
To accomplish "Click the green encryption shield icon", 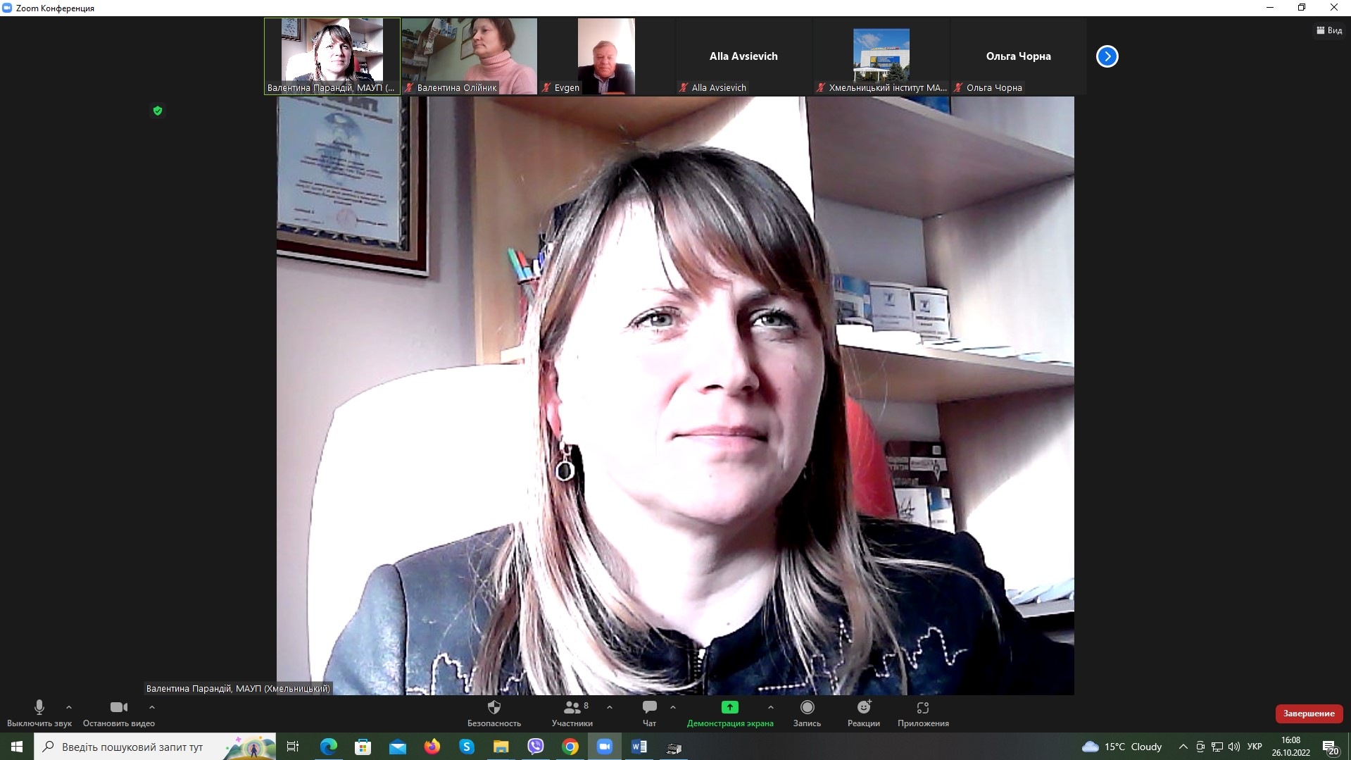I will tap(158, 111).
